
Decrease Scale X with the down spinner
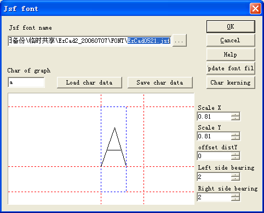tap(236, 118)
